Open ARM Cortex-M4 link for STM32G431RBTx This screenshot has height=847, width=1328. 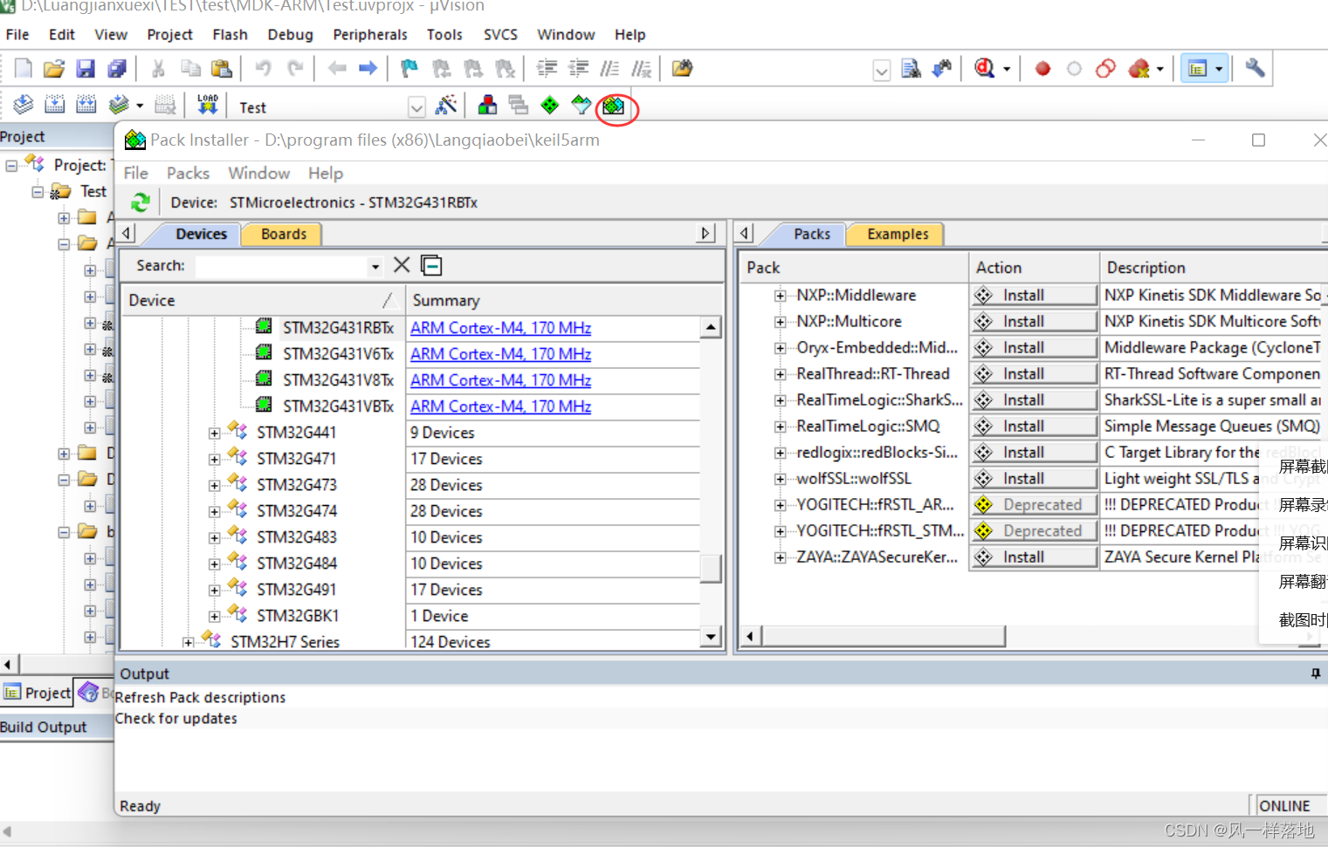click(x=500, y=328)
